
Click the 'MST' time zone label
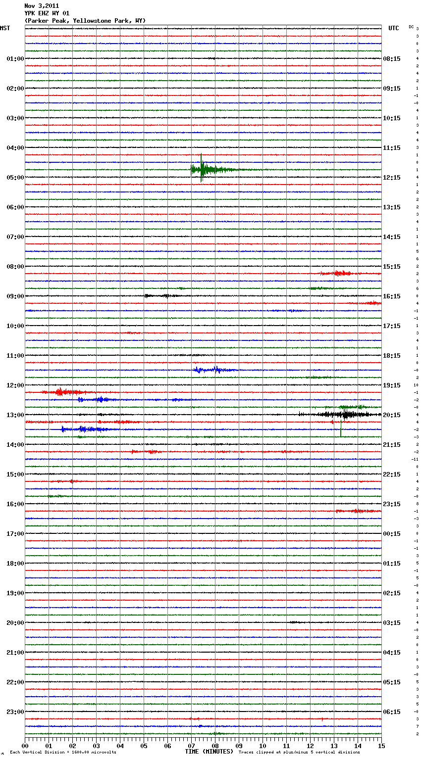5,28
